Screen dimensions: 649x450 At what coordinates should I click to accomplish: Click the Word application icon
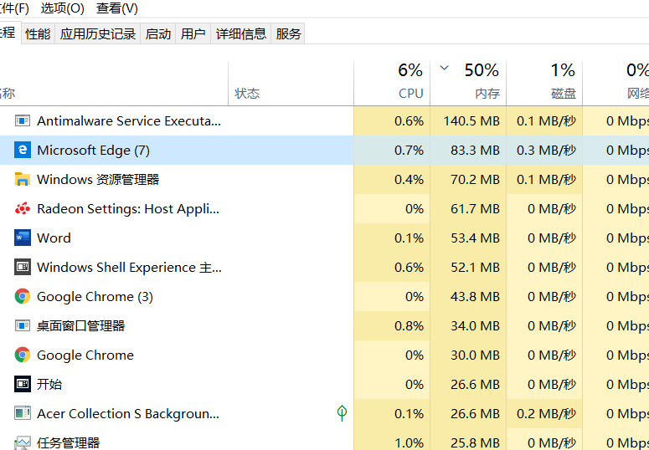[x=23, y=238]
